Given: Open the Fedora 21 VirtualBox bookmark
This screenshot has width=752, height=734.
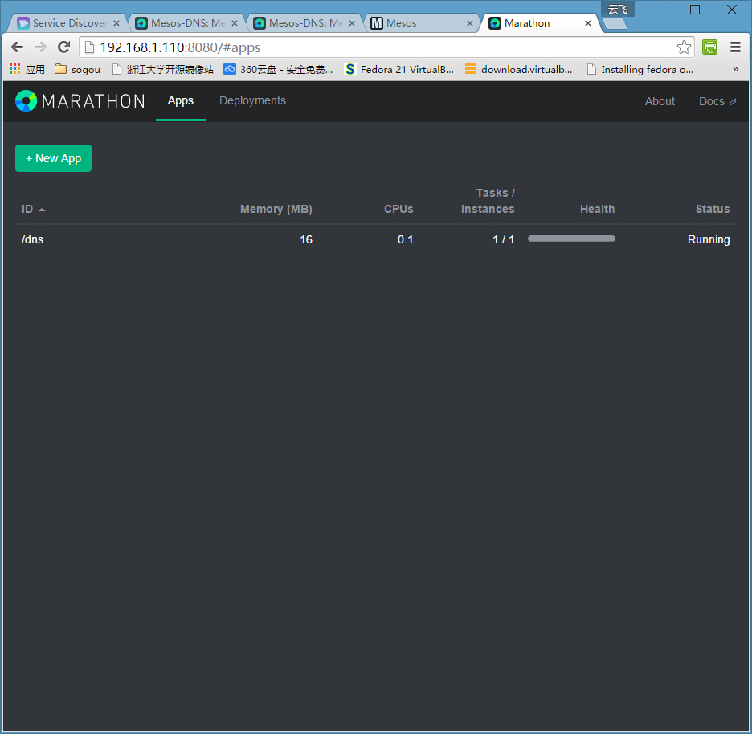Looking at the screenshot, I should [399, 70].
